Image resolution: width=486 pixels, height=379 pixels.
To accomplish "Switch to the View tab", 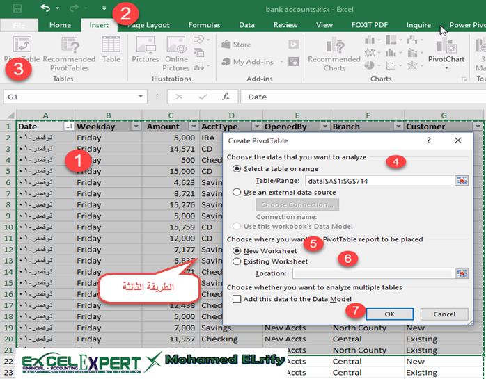I will click(324, 25).
